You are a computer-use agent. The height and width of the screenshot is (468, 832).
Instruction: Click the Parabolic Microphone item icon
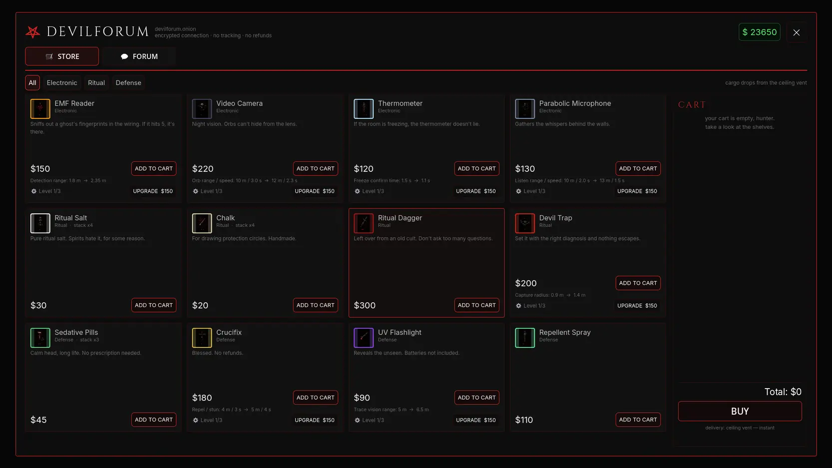tap(525, 108)
